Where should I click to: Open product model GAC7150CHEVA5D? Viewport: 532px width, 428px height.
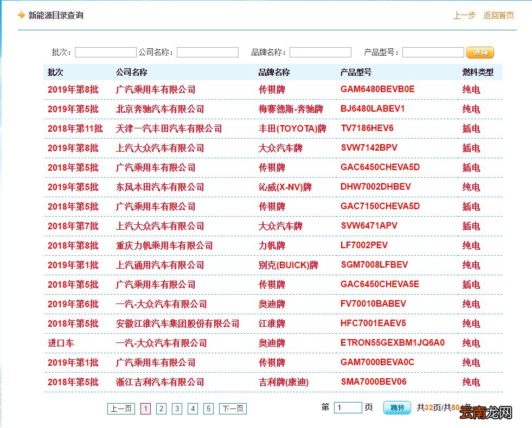(380, 206)
